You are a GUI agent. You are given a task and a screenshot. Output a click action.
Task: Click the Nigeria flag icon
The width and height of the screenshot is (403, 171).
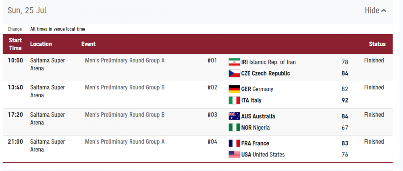(234, 128)
